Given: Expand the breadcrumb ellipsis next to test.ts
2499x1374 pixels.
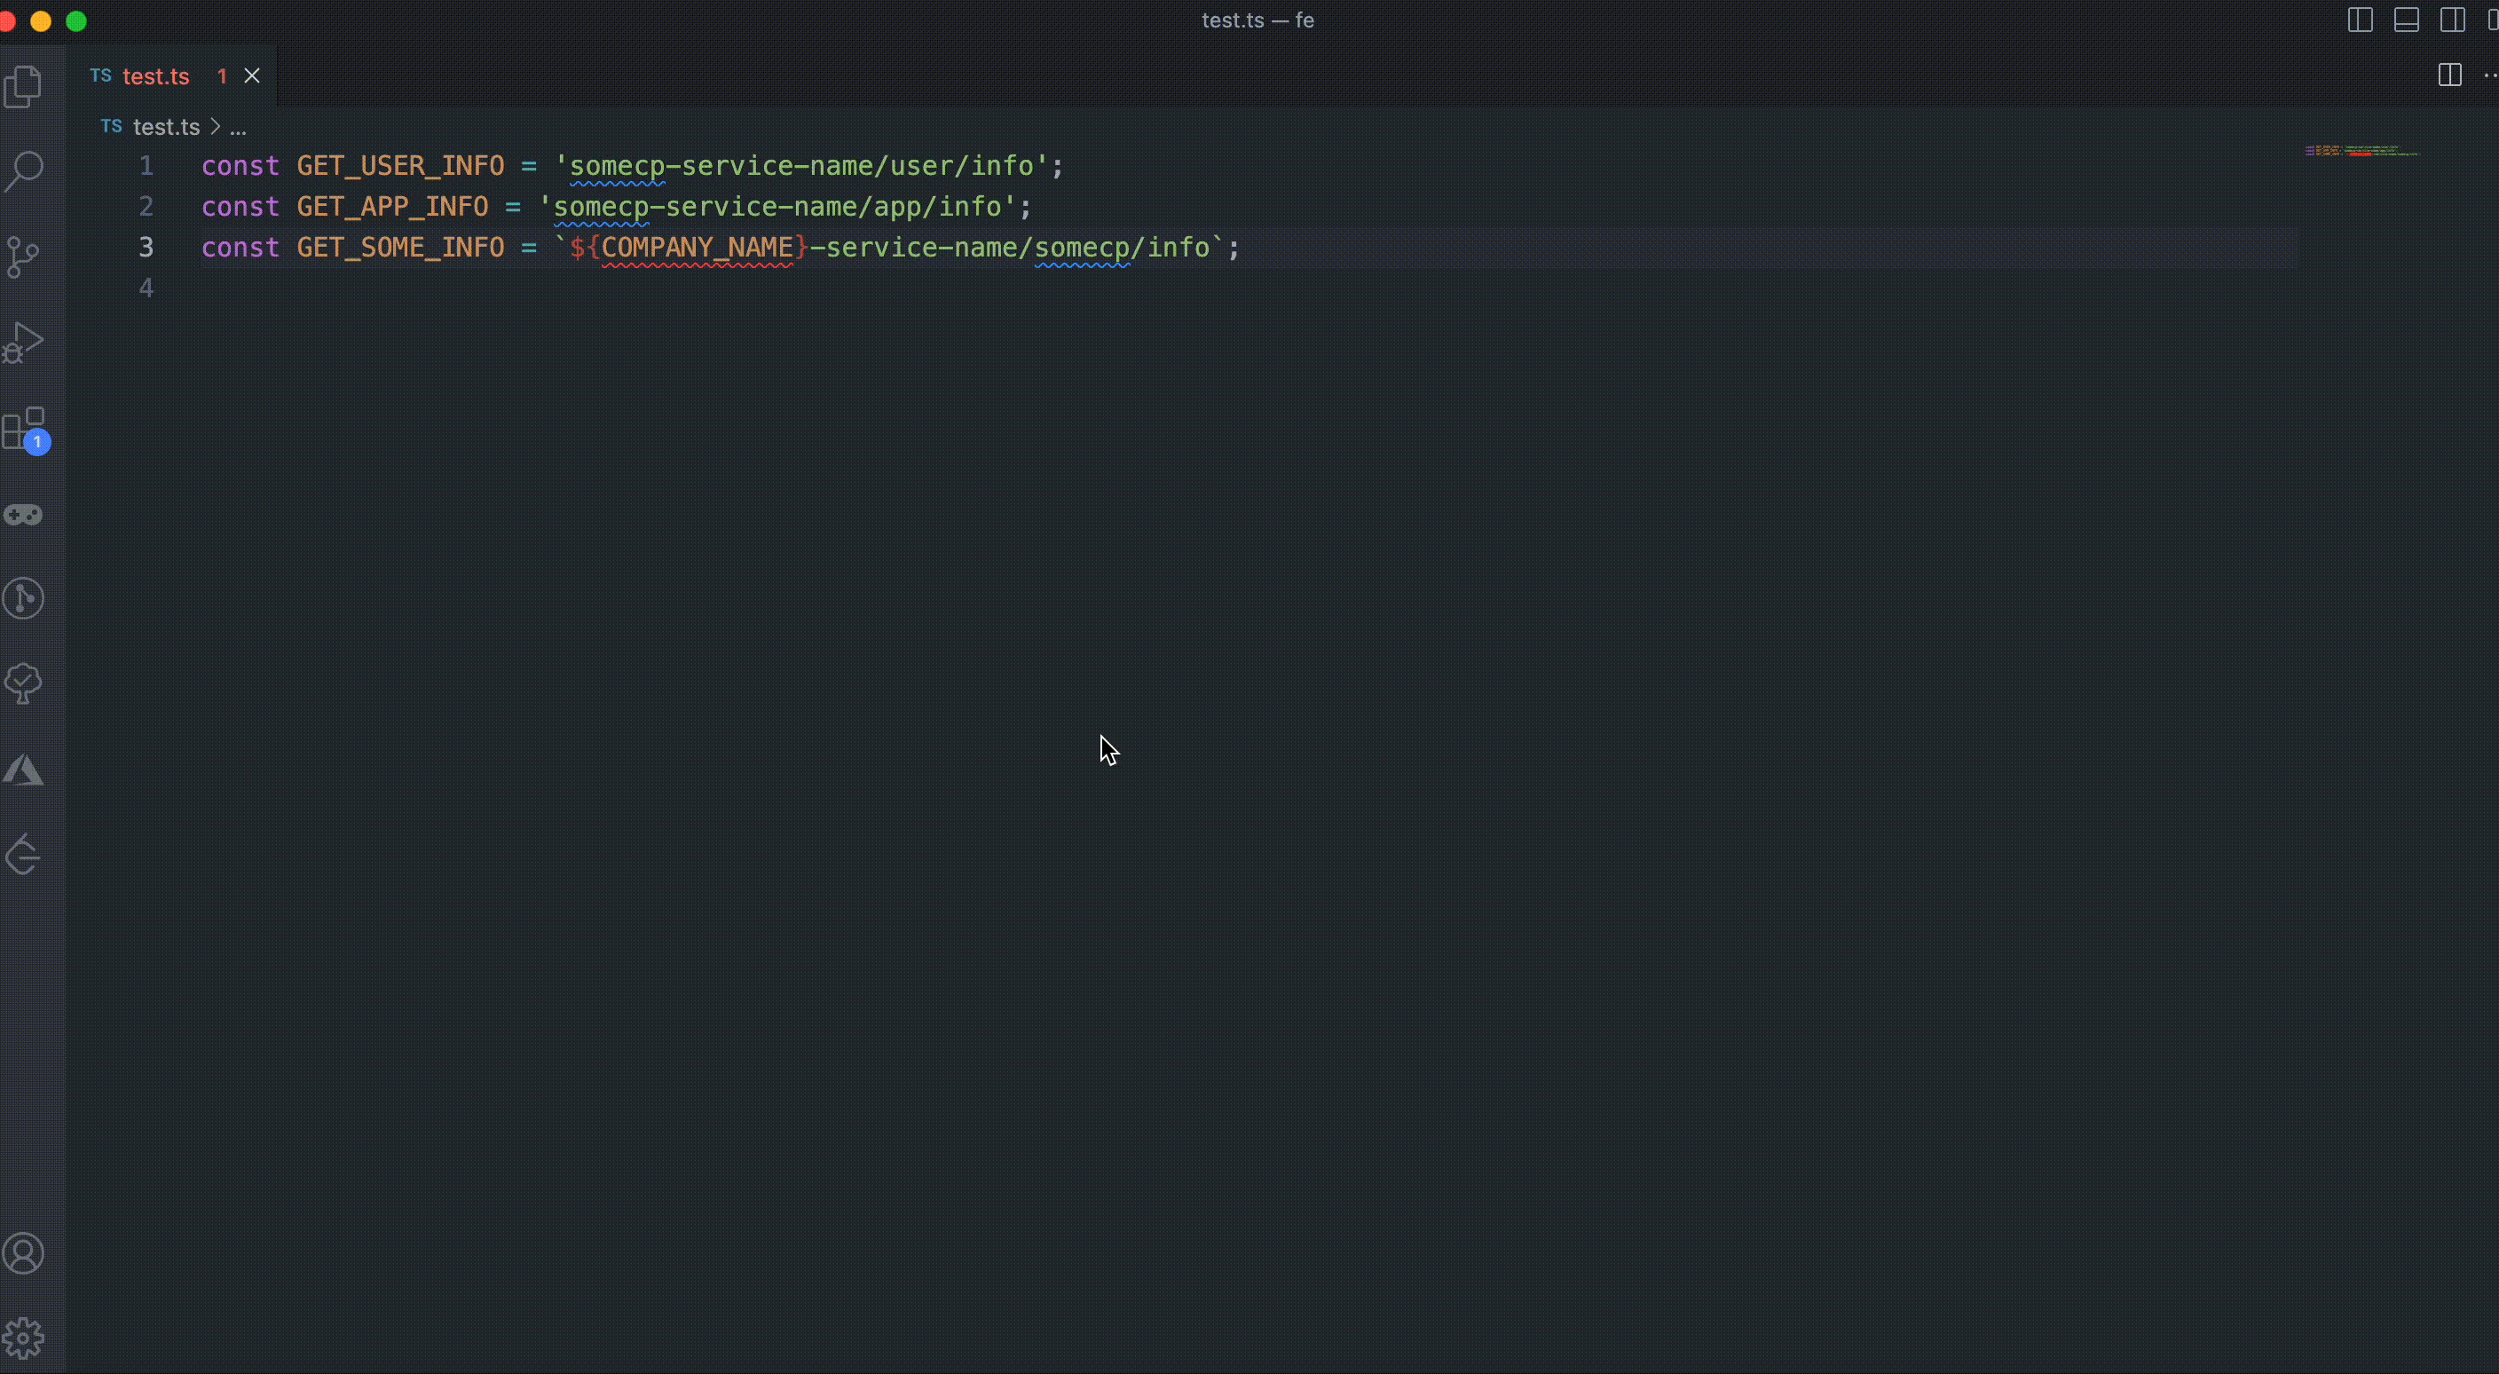Looking at the screenshot, I should coord(240,127).
